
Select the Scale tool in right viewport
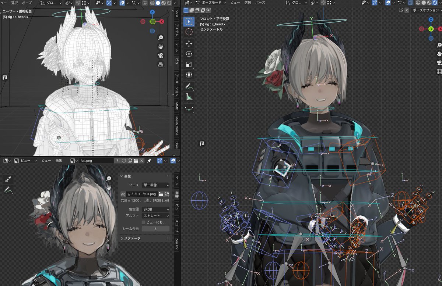tap(189, 65)
